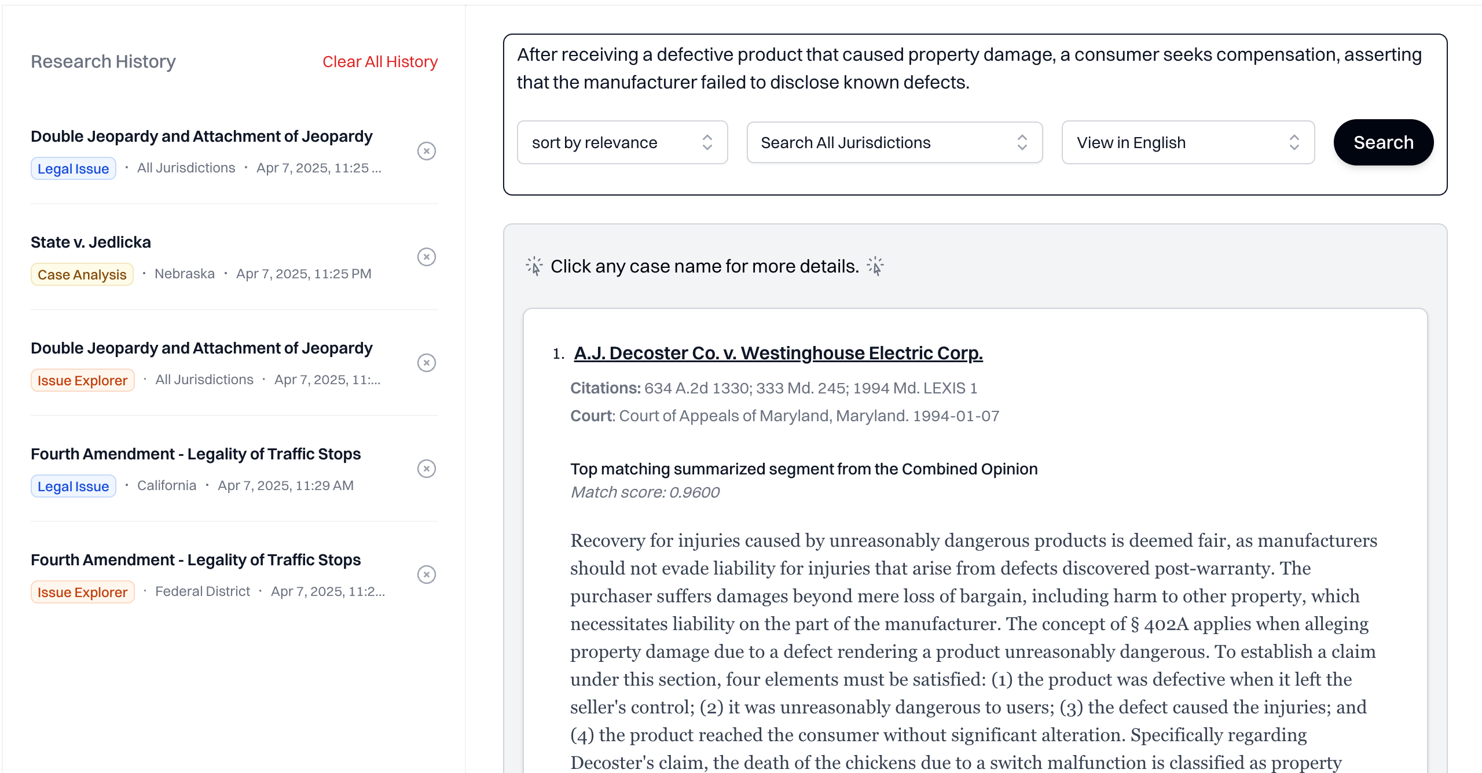1482x773 pixels.
Task: Remove California Traffic Stops history entry
Action: pyautogui.click(x=427, y=469)
